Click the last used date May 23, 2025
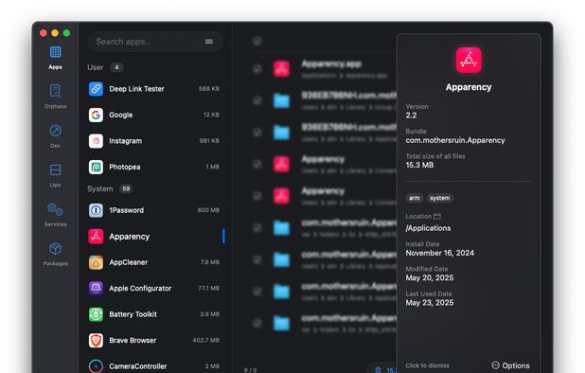This screenshot has height=373, width=585. (x=430, y=303)
